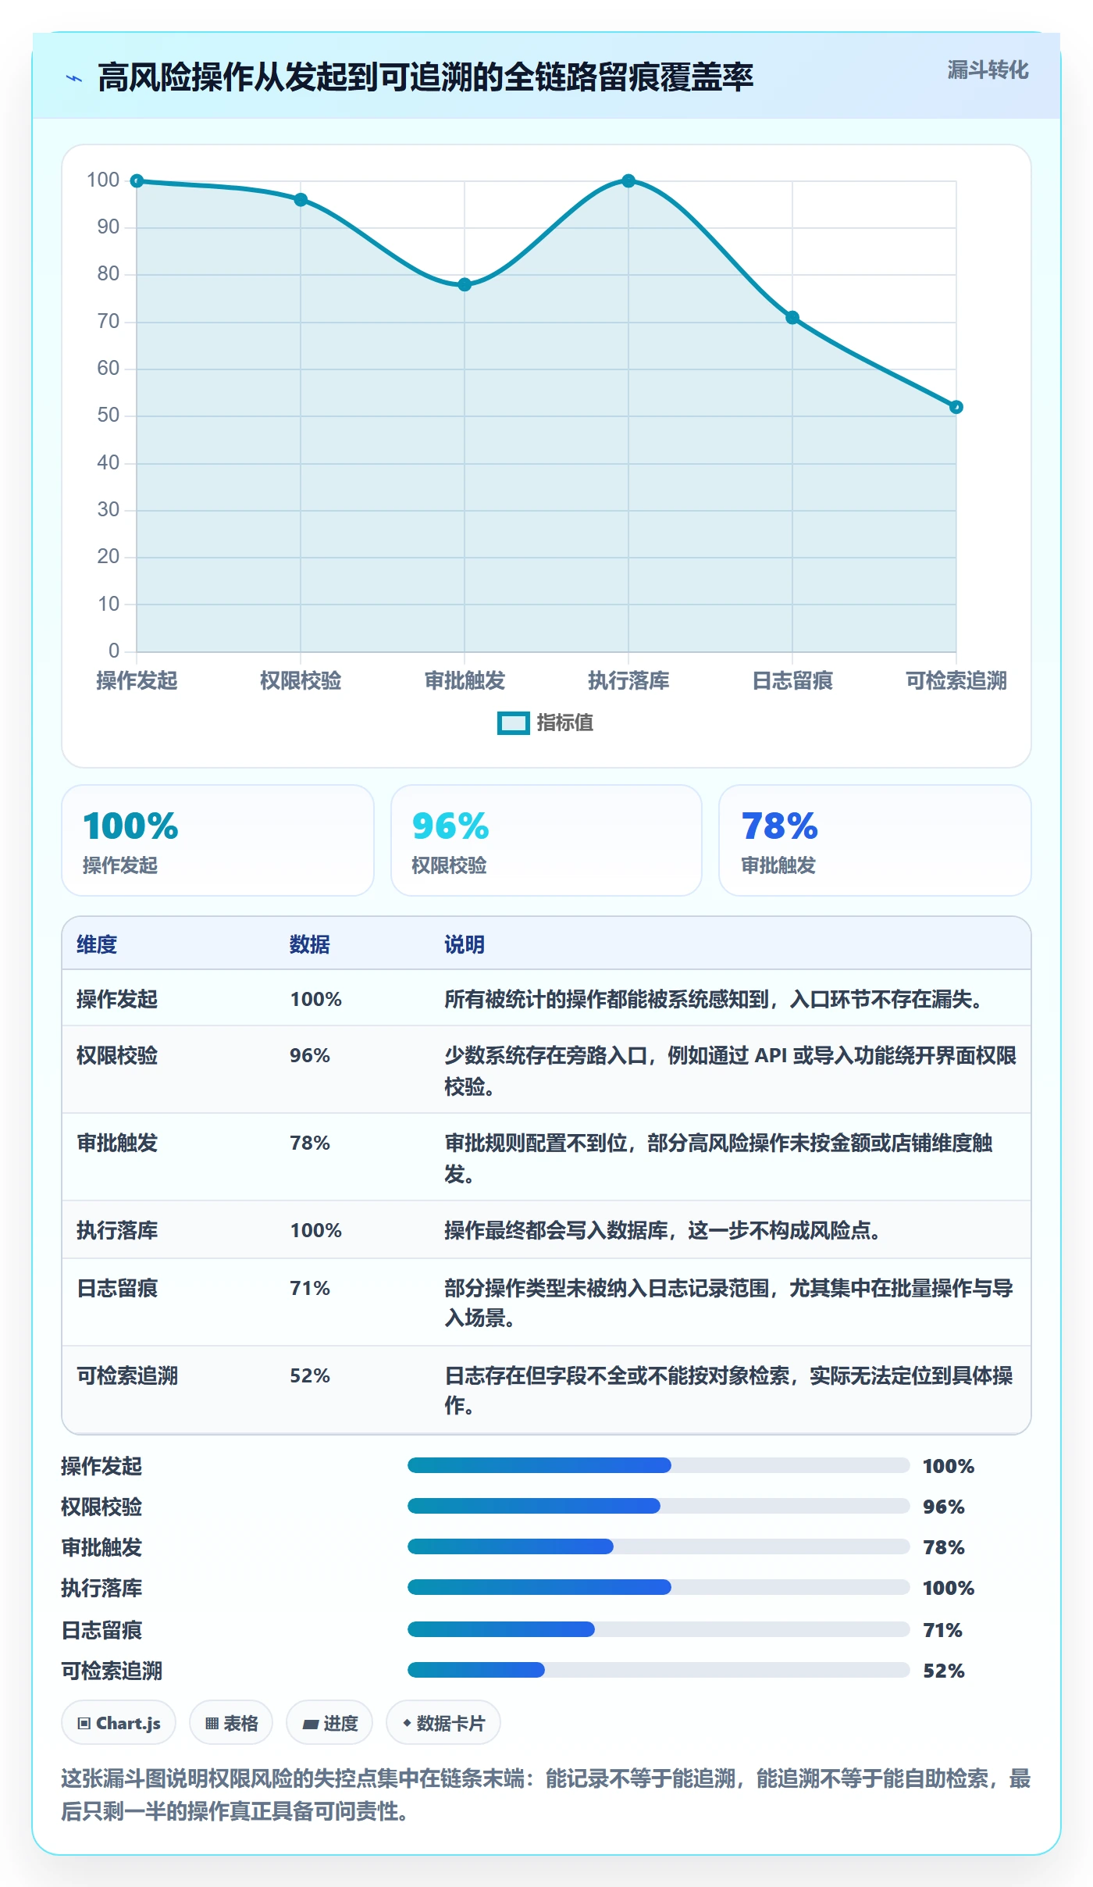Click the 可检索追溯 progress bar
This screenshot has height=1887, width=1093.
[x=658, y=1670]
